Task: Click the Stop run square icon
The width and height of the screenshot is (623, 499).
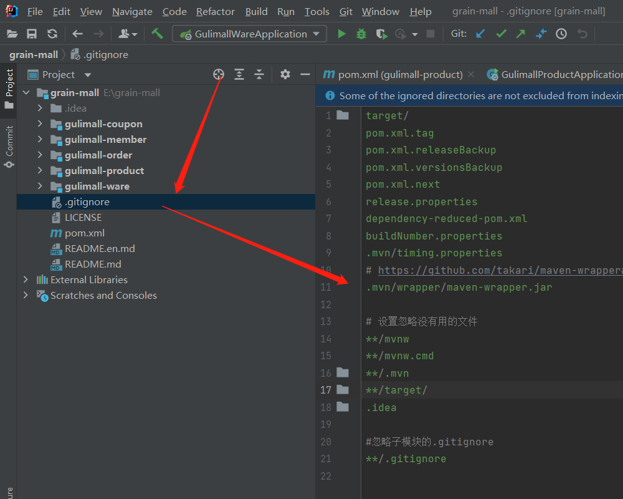Action: pos(430,34)
